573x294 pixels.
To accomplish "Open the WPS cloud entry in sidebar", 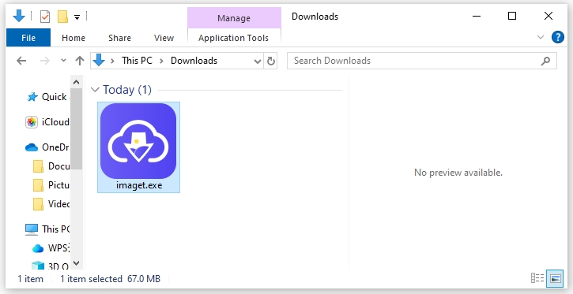I will [58, 248].
